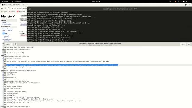Open Services in Nagios sidebar
Screen dimensions: 192x108
click(5, 33)
